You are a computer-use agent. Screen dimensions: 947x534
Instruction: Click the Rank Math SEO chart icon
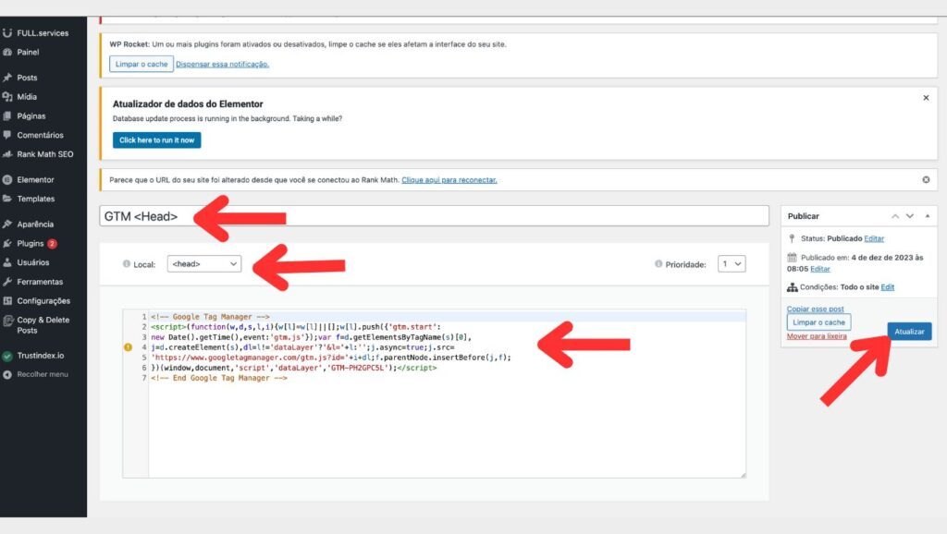[x=7, y=154]
